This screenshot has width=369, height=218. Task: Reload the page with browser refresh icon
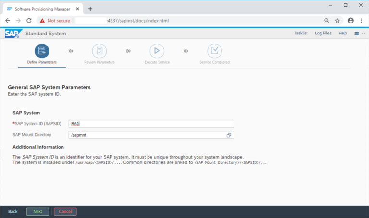[x=29, y=21]
